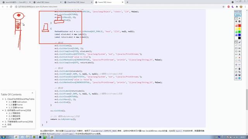Click the page vertical scrollbar thumb
This screenshot has width=248, height=139.
pos(247,100)
